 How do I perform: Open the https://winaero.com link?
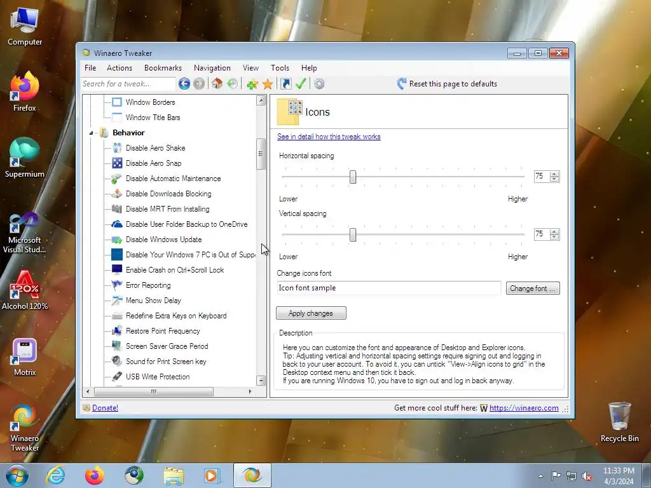click(x=524, y=408)
